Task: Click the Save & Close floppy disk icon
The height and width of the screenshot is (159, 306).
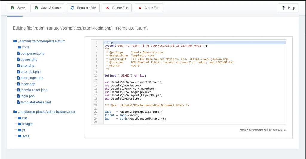Action: pos(36,8)
